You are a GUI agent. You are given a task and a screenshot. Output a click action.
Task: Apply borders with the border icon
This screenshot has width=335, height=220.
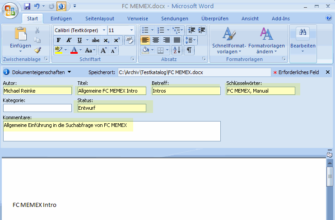(x=160, y=50)
